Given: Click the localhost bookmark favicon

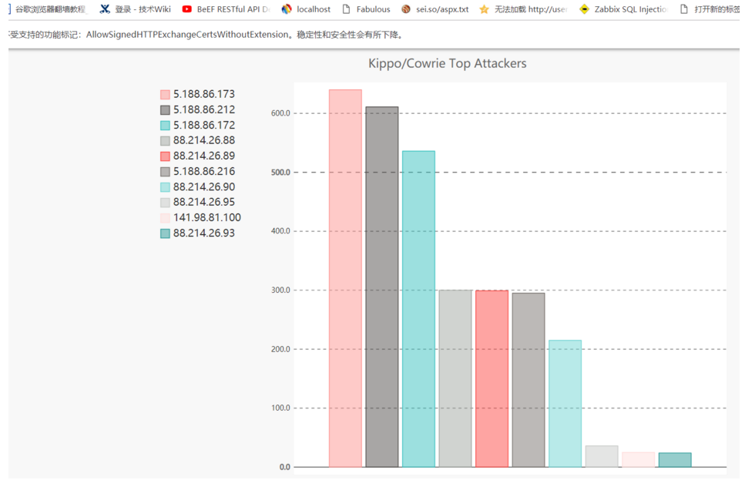Looking at the screenshot, I should (x=287, y=9).
